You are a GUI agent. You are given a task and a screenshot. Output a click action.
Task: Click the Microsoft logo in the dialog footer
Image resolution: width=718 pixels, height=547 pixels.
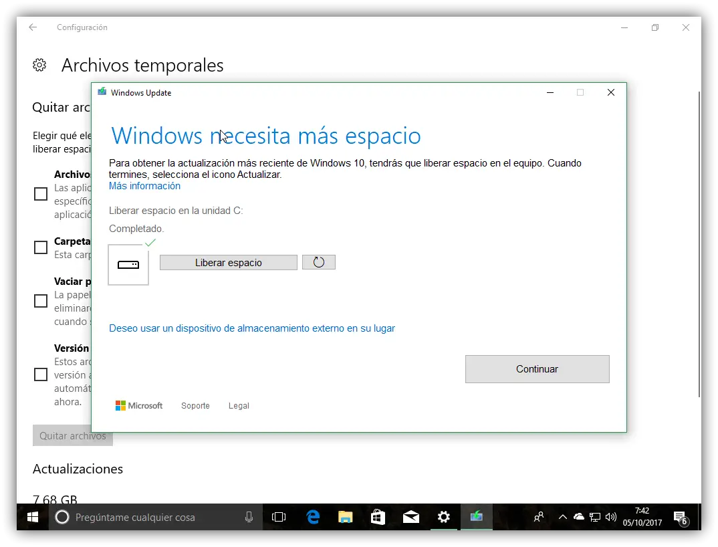pos(139,405)
